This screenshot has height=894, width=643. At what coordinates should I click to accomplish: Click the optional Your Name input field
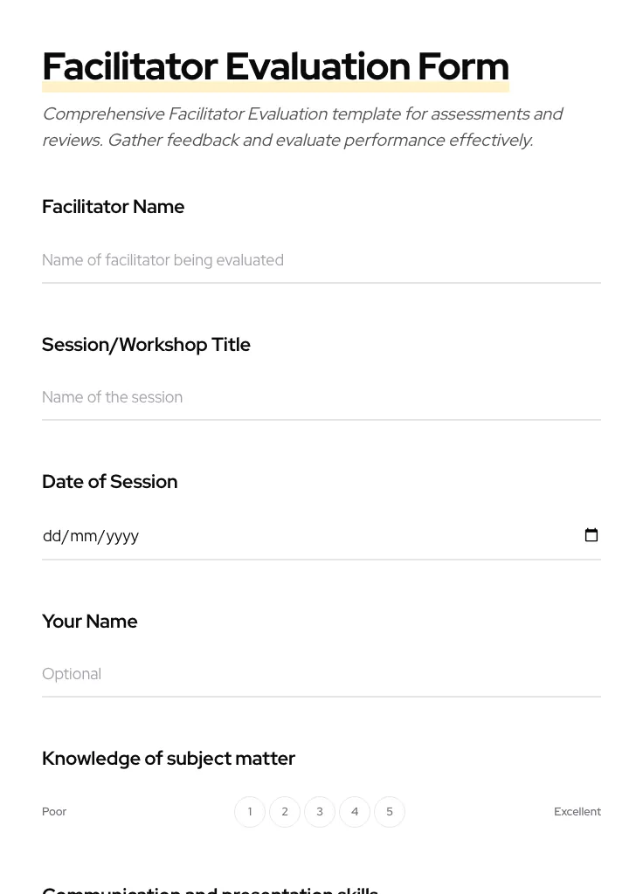pyautogui.click(x=321, y=674)
